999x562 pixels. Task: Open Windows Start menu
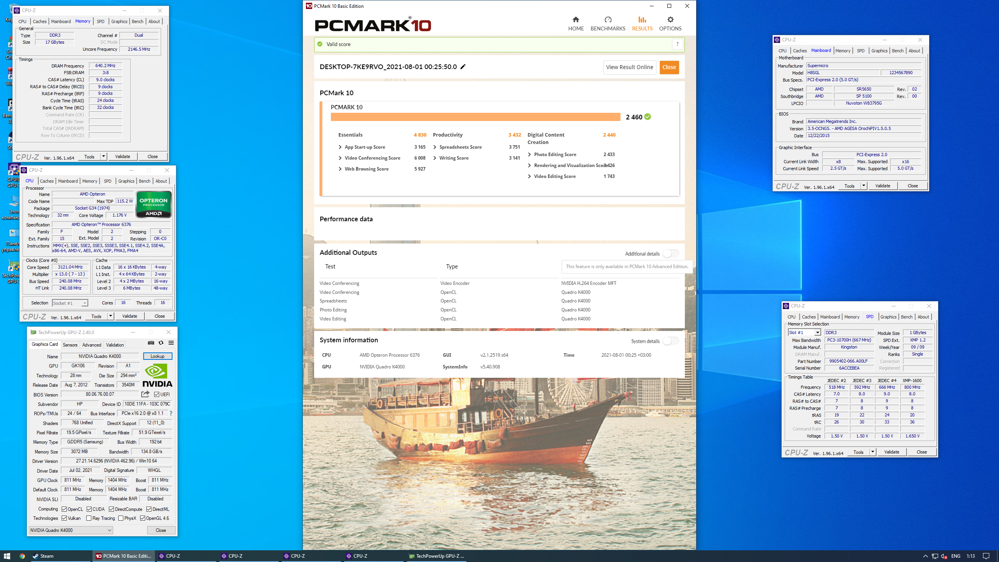tap(7, 556)
